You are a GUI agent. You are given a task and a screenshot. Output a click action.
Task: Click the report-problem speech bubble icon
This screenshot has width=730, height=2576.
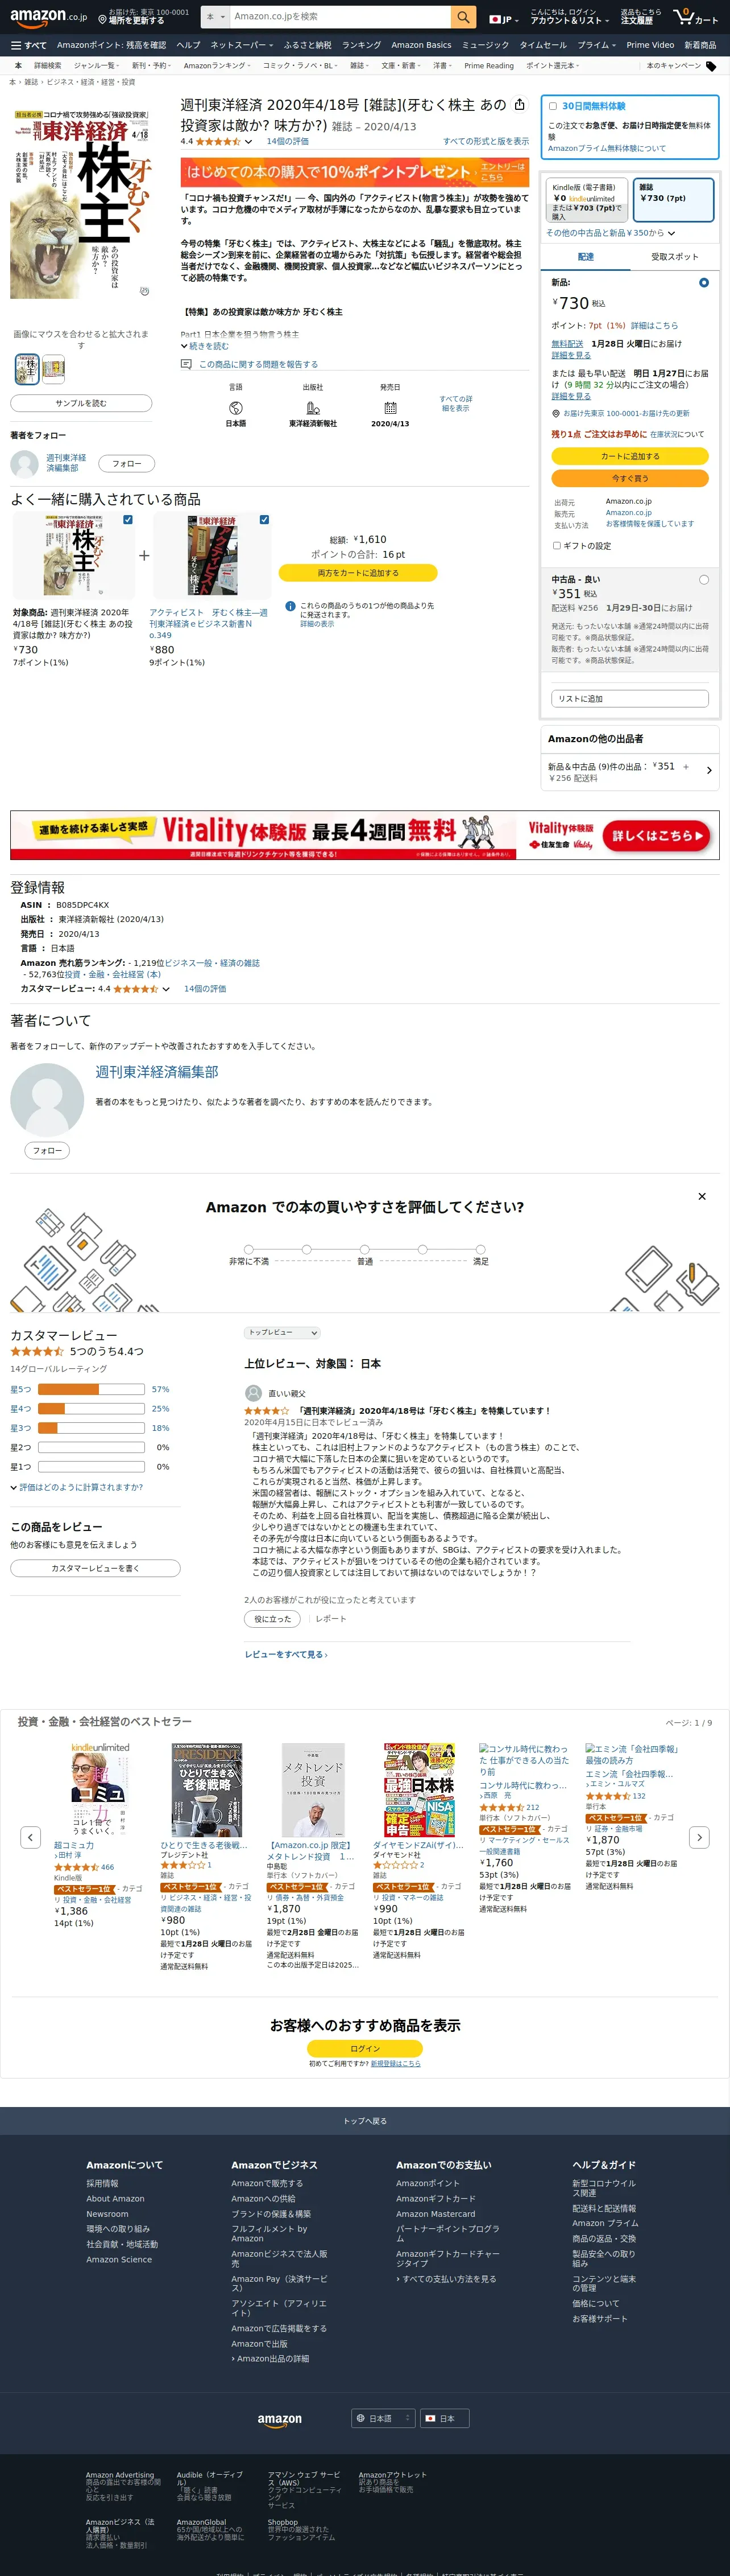click(186, 364)
